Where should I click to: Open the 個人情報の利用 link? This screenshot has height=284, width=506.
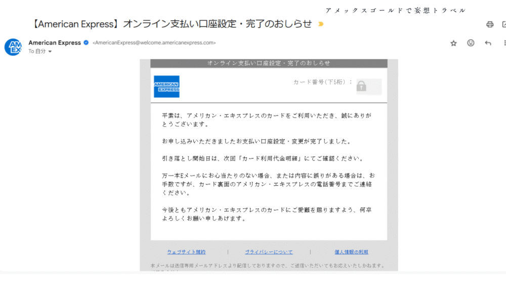352,252
